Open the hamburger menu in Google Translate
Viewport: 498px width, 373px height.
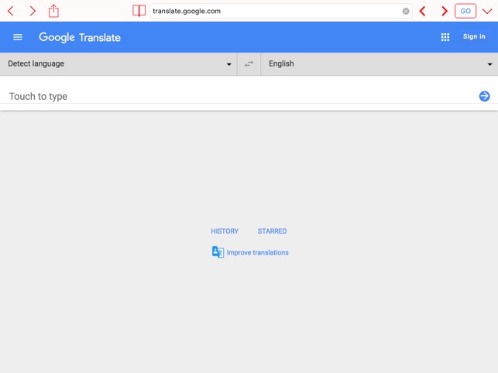tap(18, 37)
